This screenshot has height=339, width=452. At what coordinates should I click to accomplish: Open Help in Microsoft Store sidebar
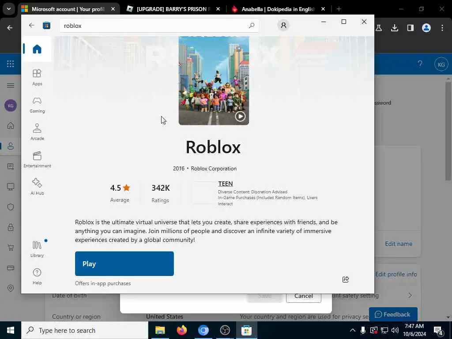(37, 276)
